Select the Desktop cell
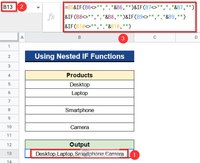 pos(80,85)
